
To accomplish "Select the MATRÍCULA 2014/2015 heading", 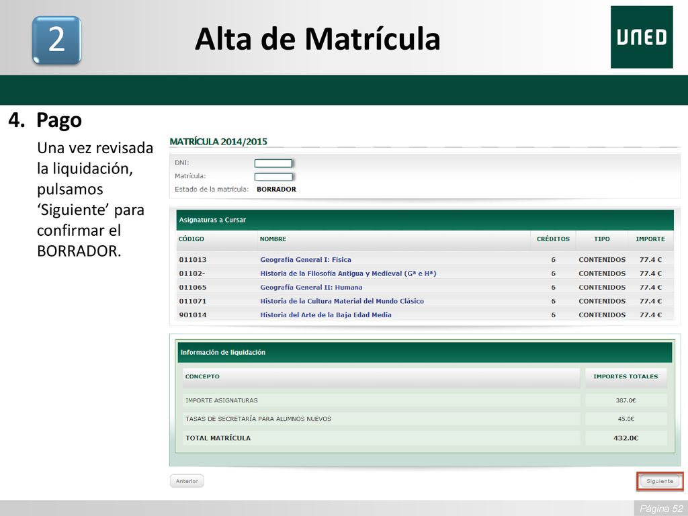I will (x=218, y=142).
